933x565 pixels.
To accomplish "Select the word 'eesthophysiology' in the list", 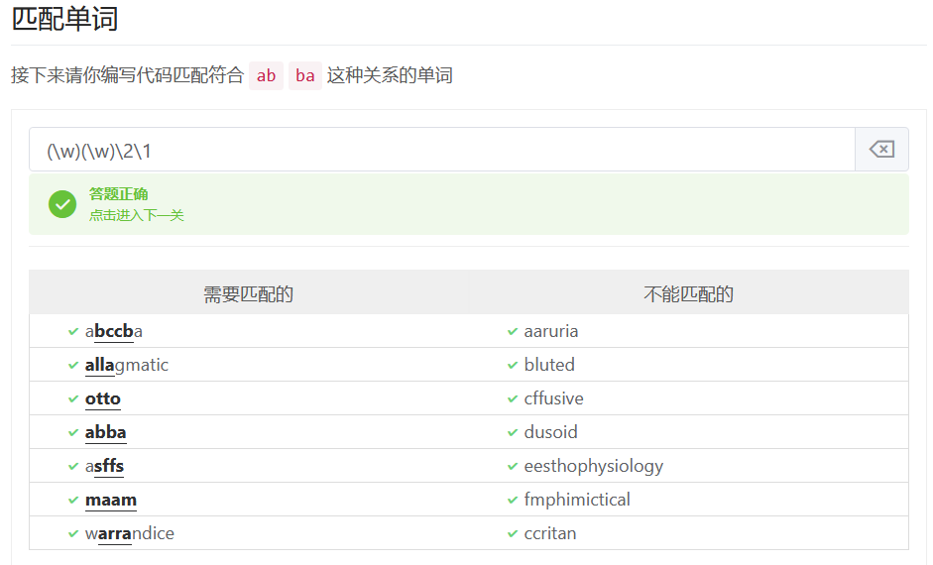I will pos(593,466).
